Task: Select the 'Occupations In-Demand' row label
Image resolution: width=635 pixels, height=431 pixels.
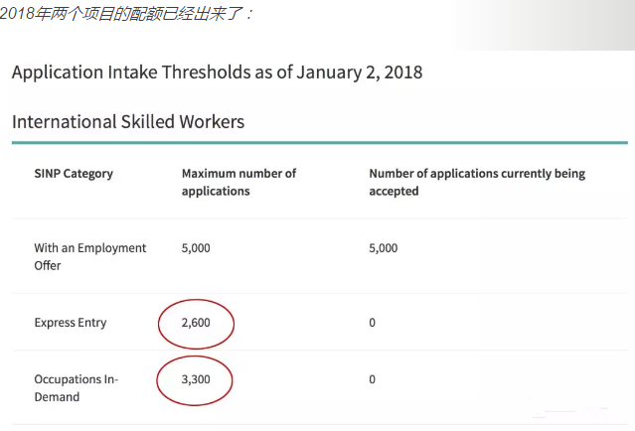Action: [77, 387]
